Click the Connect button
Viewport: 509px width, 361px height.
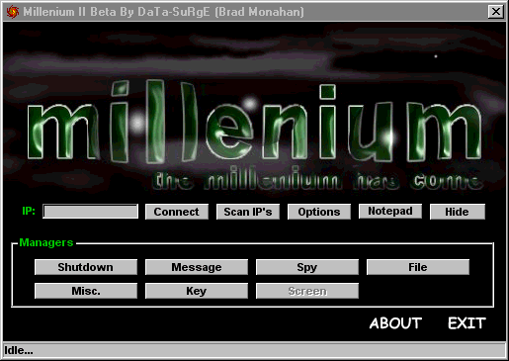177,212
